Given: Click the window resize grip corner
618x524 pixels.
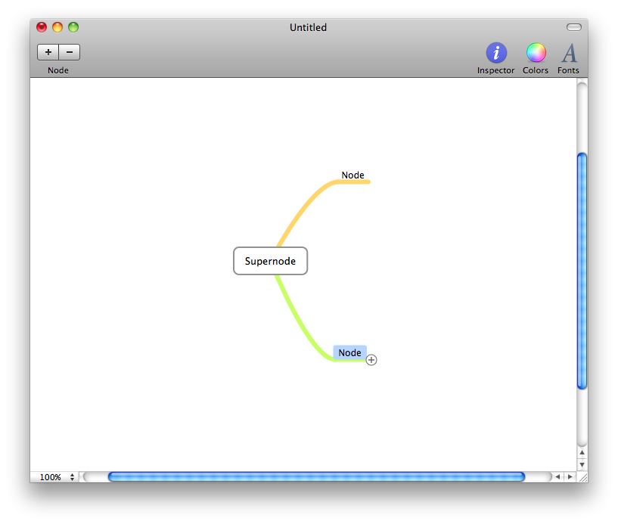Looking at the screenshot, I should (582, 477).
